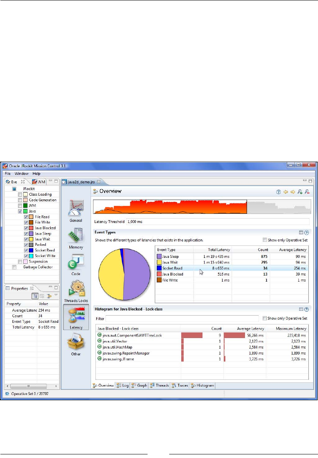Viewport: 318px width, 458px height.
Task: Switch to the Traces tab
Action: coord(180,385)
